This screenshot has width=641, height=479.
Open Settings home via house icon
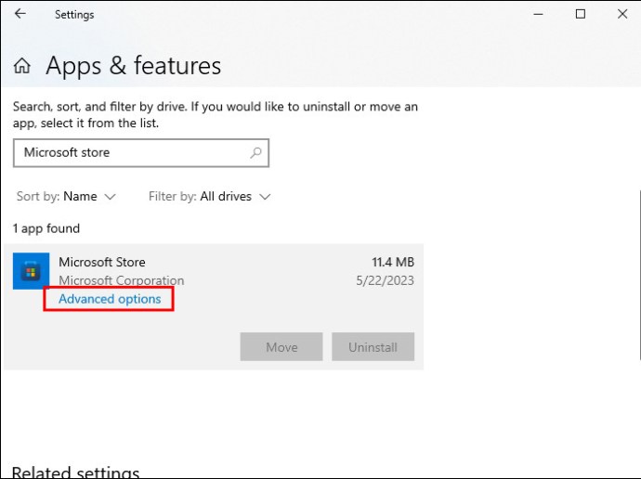coord(22,65)
